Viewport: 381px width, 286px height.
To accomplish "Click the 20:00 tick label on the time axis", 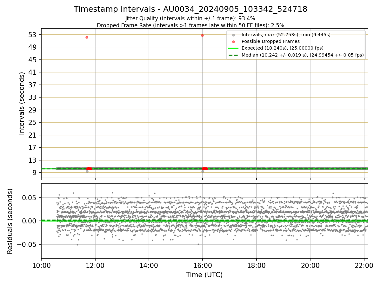I will (x=310, y=266).
